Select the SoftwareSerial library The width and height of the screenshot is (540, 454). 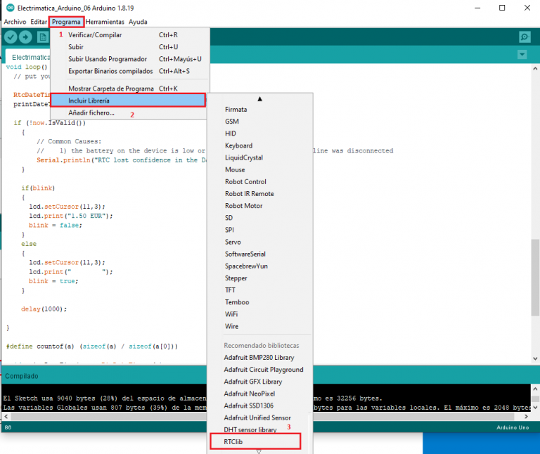click(246, 254)
